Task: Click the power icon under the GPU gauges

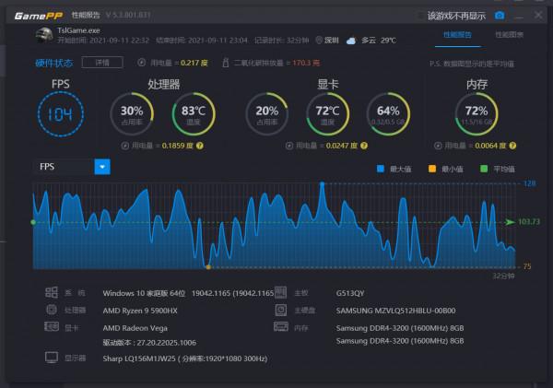Action: tap(289, 146)
